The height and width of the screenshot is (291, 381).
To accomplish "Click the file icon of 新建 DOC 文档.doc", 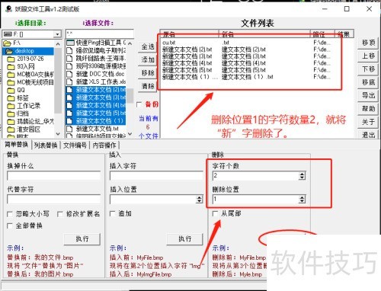I will (x=69, y=74).
